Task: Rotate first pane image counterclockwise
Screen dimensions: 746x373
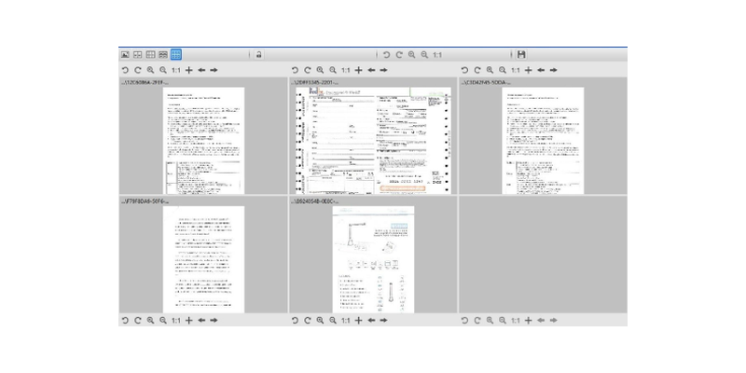Action: click(x=125, y=70)
